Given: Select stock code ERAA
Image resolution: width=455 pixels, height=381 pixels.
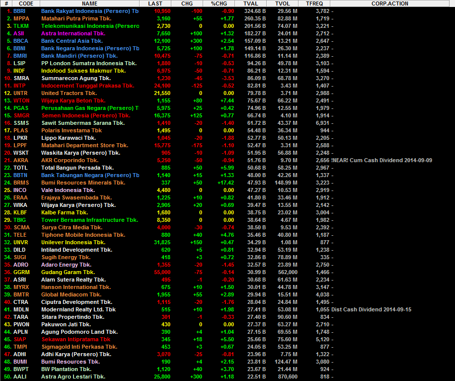Looking at the screenshot, I should (20, 197).
